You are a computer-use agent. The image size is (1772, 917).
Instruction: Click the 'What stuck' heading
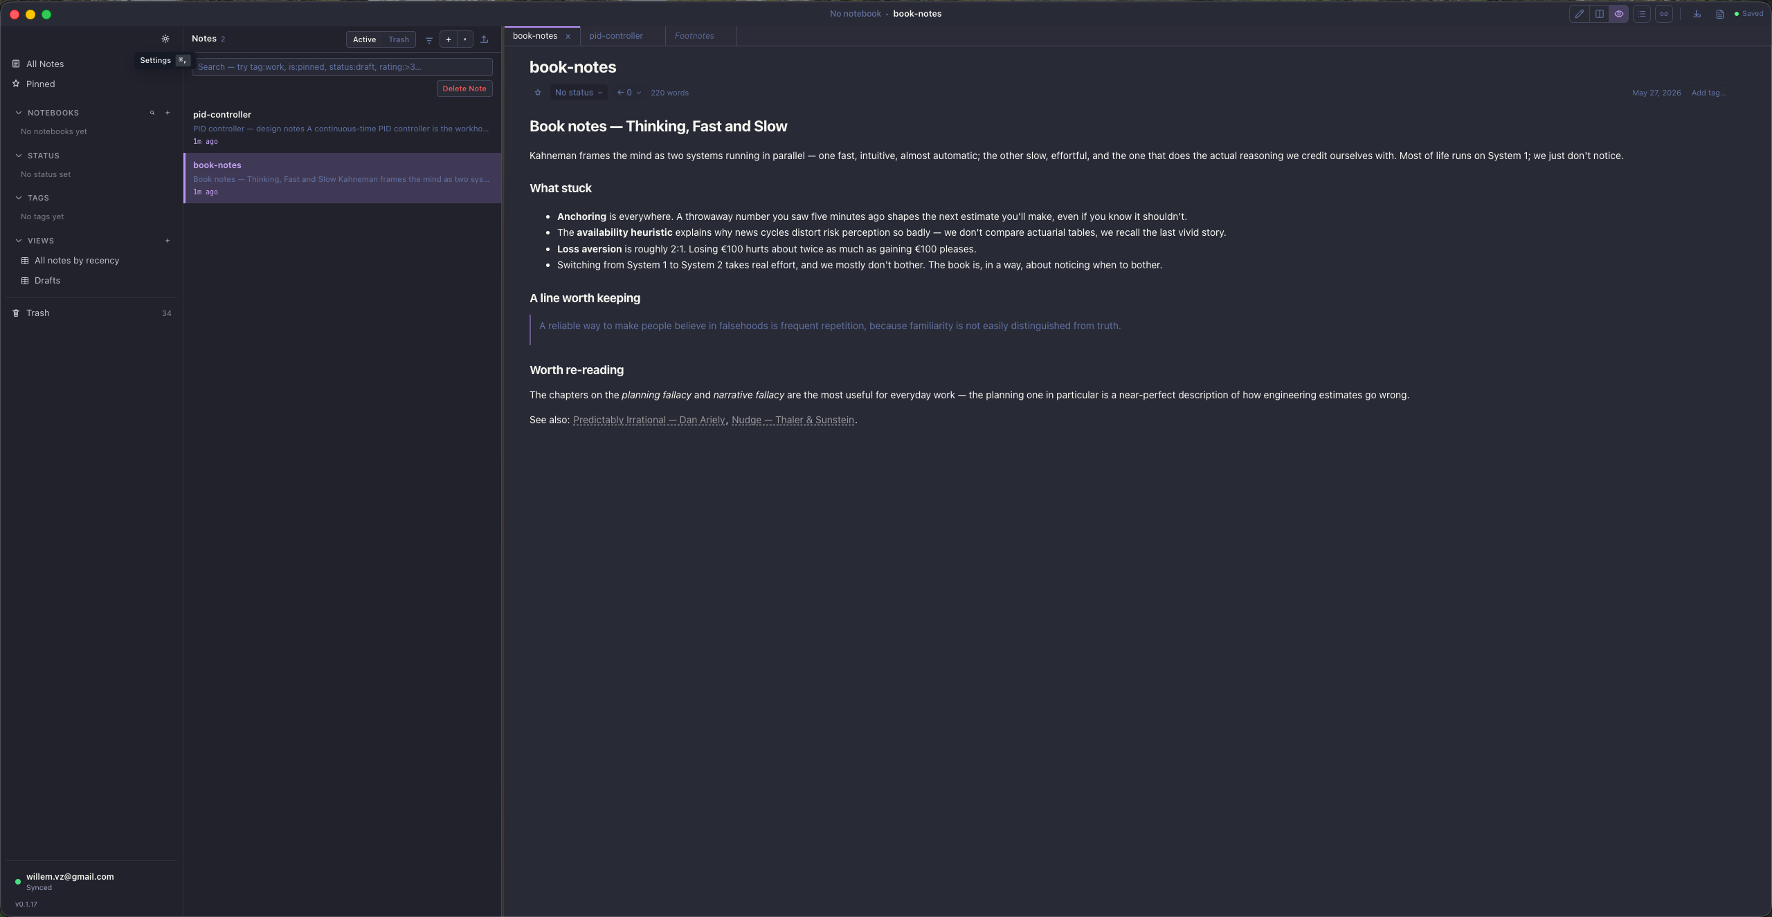561,188
